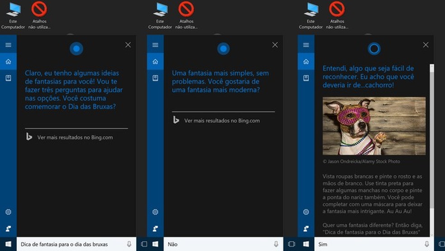
Task: Open the masked dog costume photo
Action: pyautogui.click(x=374, y=126)
